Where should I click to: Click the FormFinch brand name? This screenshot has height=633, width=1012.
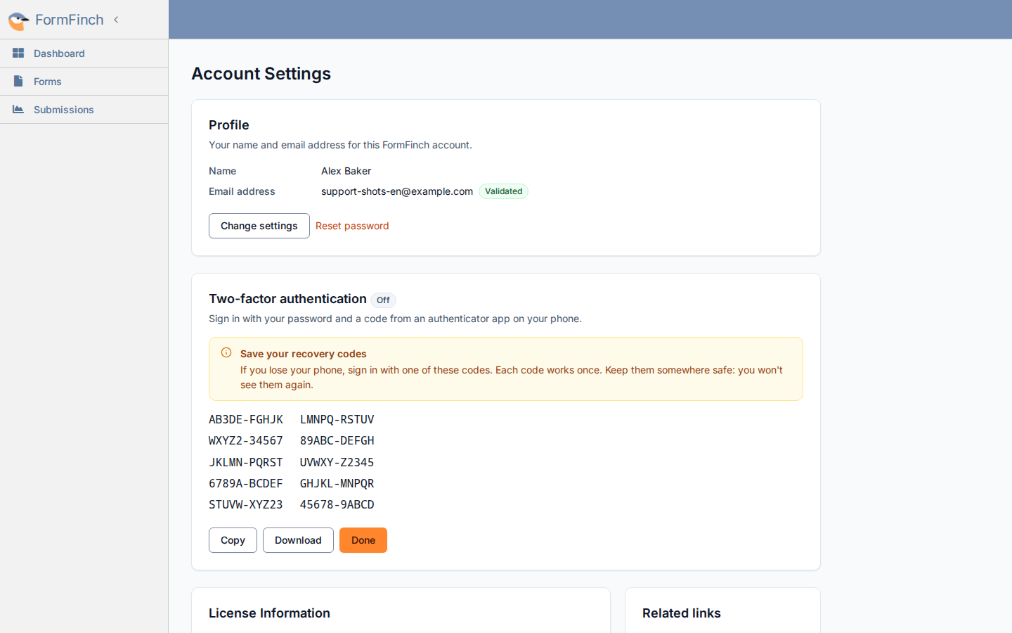pyautogui.click(x=70, y=20)
